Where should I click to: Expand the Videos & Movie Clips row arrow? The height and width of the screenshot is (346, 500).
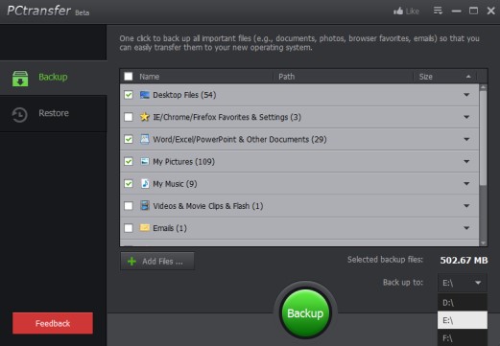pyautogui.click(x=466, y=206)
